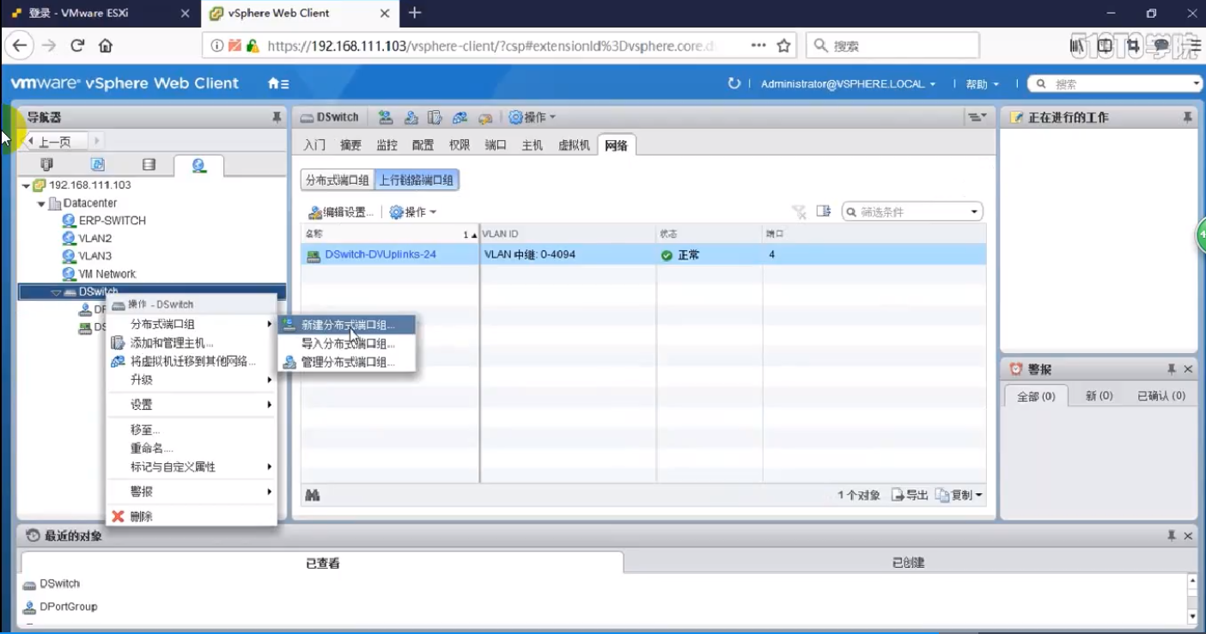The width and height of the screenshot is (1206, 634).
Task: Pin the Recent Objects panel
Action: 1171,535
